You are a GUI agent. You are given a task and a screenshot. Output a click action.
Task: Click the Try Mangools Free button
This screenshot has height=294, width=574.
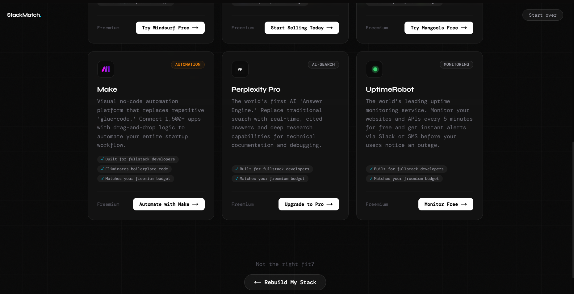coord(439,27)
